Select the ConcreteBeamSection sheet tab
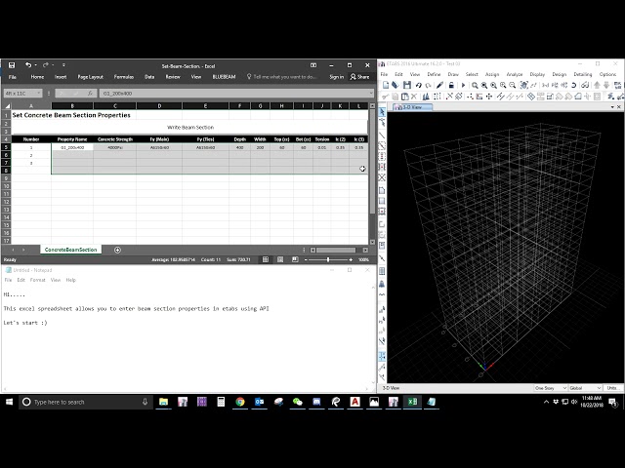 click(x=70, y=250)
